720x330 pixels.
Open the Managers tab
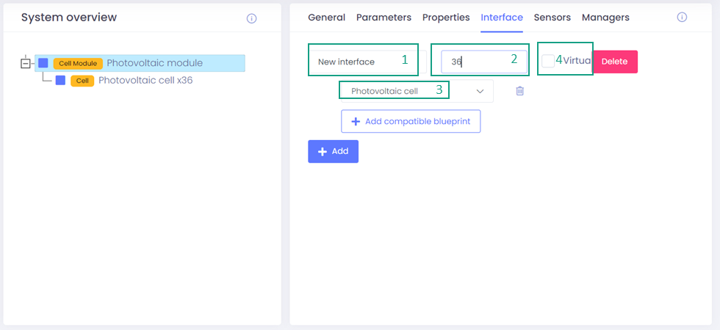click(605, 18)
